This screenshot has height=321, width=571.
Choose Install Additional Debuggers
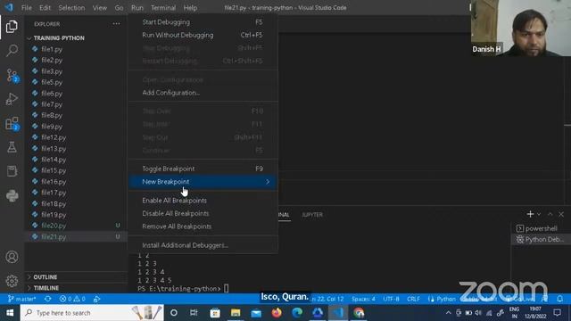(x=203, y=245)
